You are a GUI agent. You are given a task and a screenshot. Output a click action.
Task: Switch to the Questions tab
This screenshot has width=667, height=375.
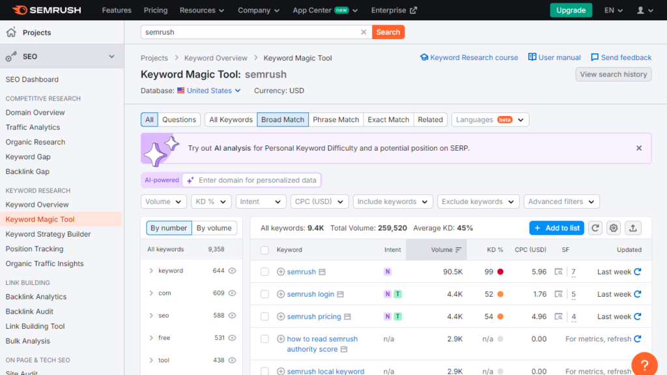[179, 120]
